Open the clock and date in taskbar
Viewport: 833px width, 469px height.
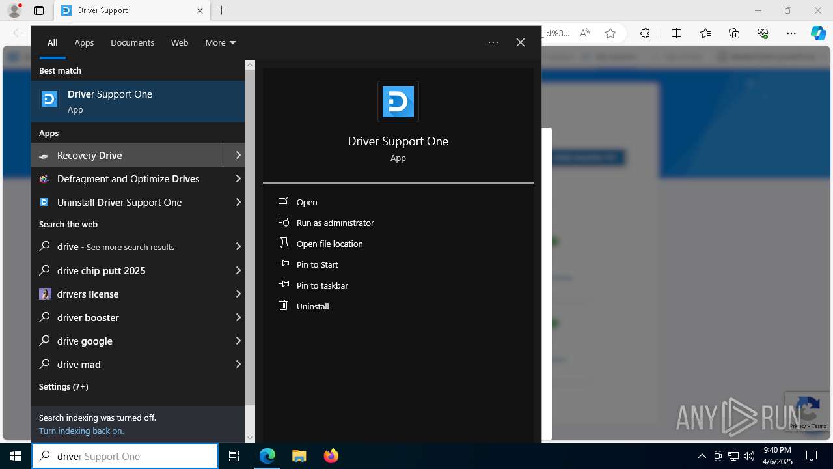click(778, 456)
